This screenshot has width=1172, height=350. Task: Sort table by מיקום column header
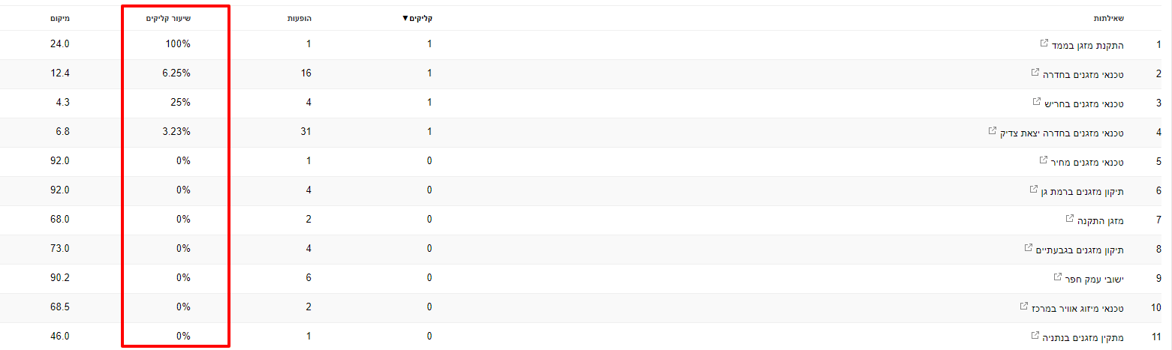(x=60, y=18)
